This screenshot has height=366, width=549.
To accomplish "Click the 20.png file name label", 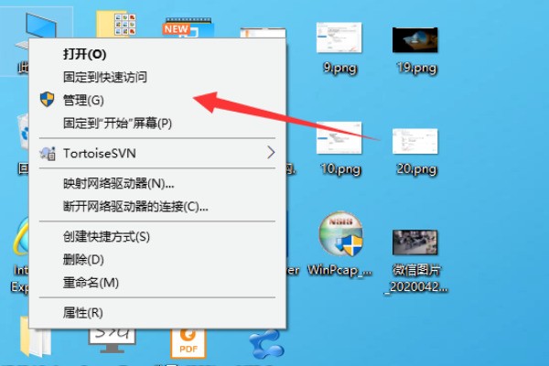I will click(416, 169).
